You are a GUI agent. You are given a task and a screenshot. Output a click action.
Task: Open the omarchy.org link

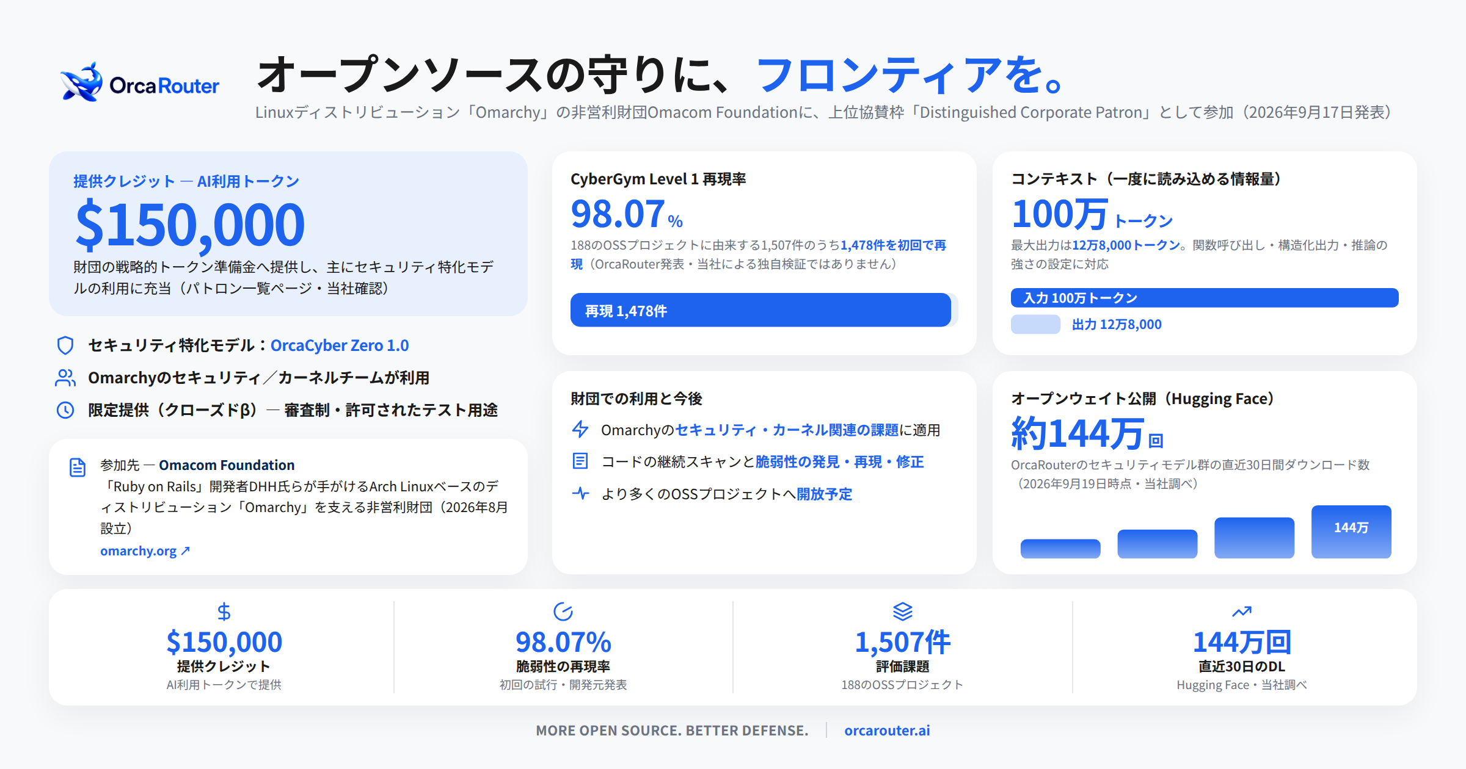[x=145, y=551]
